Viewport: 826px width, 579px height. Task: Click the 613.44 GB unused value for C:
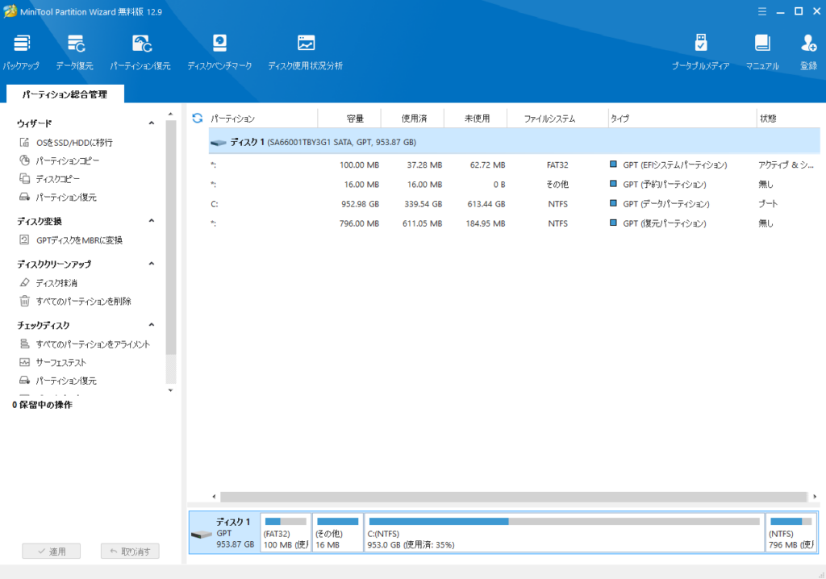(486, 204)
